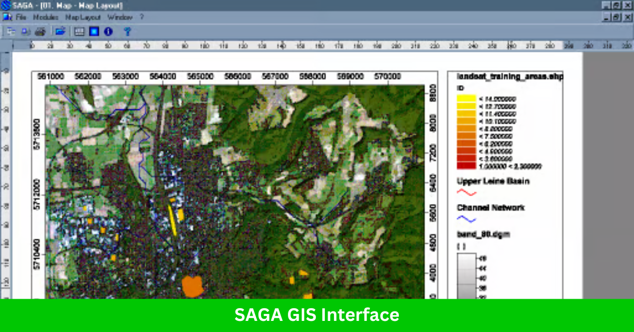This screenshot has width=634, height=332.
Task: Select the blue map display icon
Action: (94, 31)
